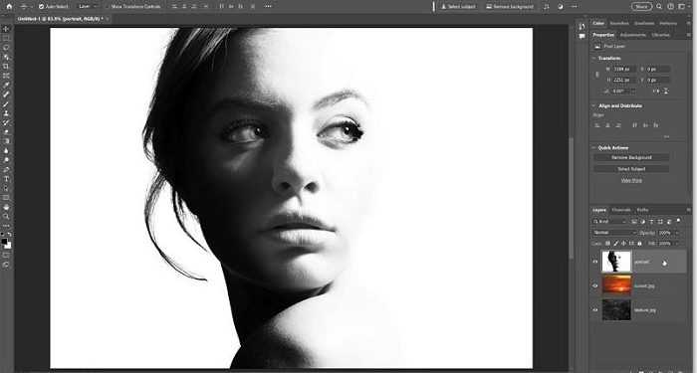Select the Clone Stamp tool
The width and height of the screenshot is (697, 373).
(6, 112)
